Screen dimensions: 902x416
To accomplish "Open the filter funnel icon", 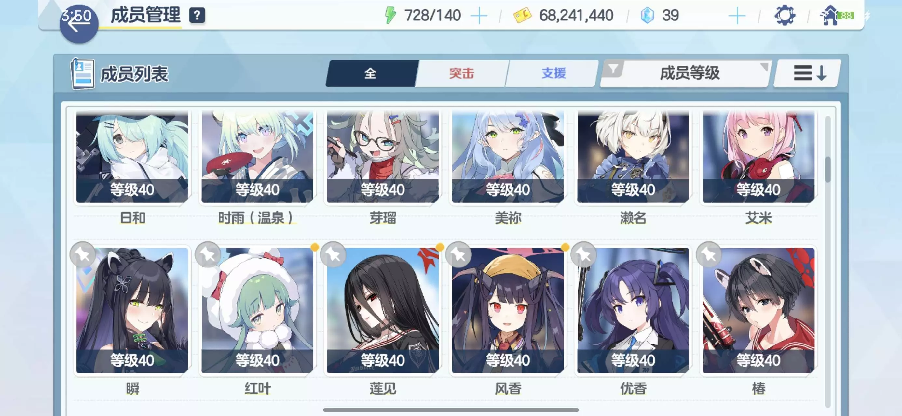I will coord(613,69).
